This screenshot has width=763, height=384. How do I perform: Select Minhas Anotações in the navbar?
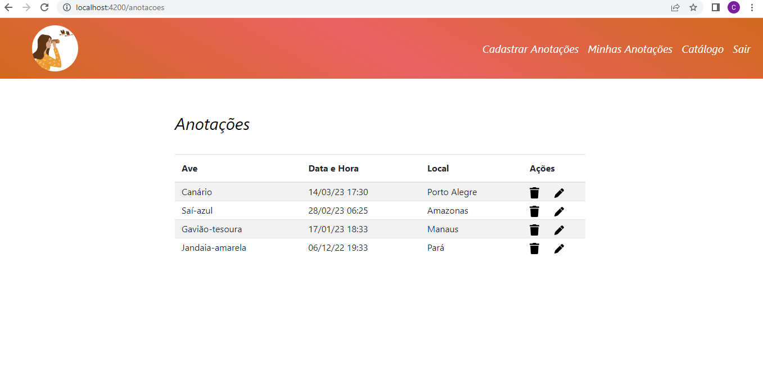pyautogui.click(x=630, y=49)
